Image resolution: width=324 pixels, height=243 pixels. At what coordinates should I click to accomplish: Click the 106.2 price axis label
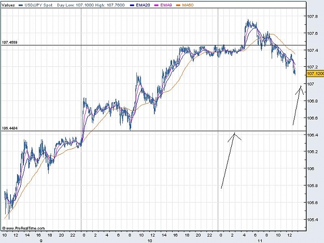pos(313,151)
